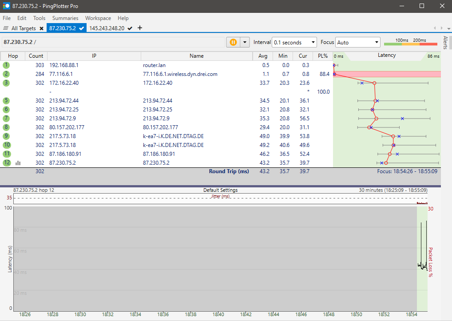Open the Edit menu
Screen dimensions: 452x321
[x=22, y=18]
